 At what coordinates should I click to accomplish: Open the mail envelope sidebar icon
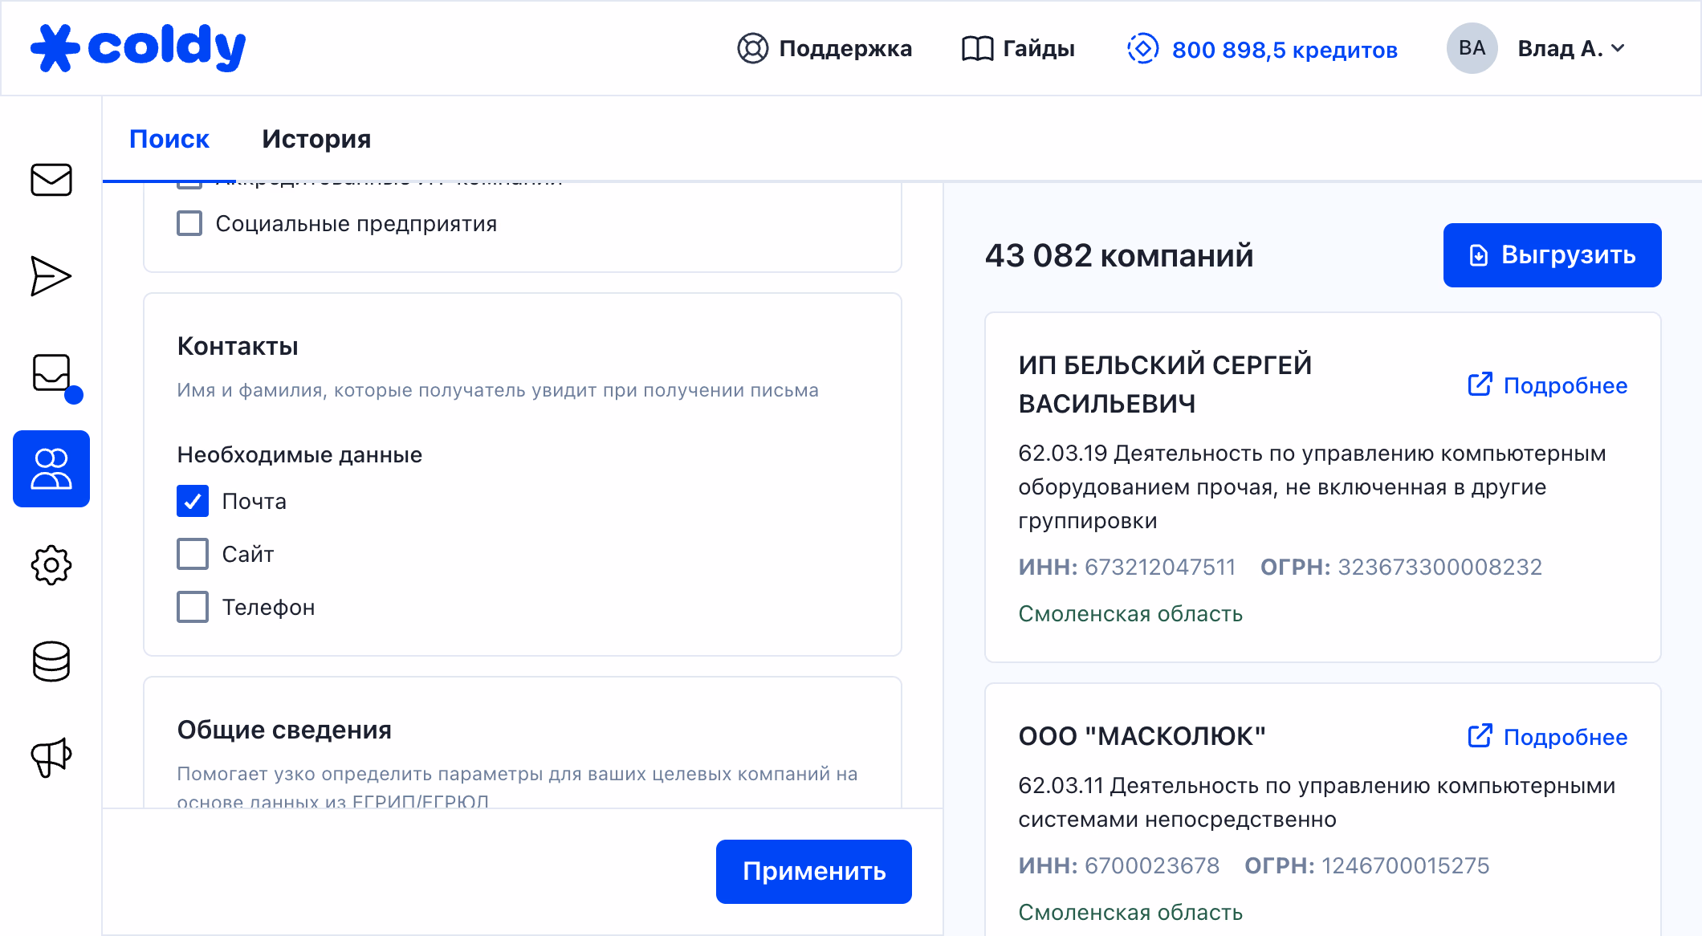[x=51, y=180]
